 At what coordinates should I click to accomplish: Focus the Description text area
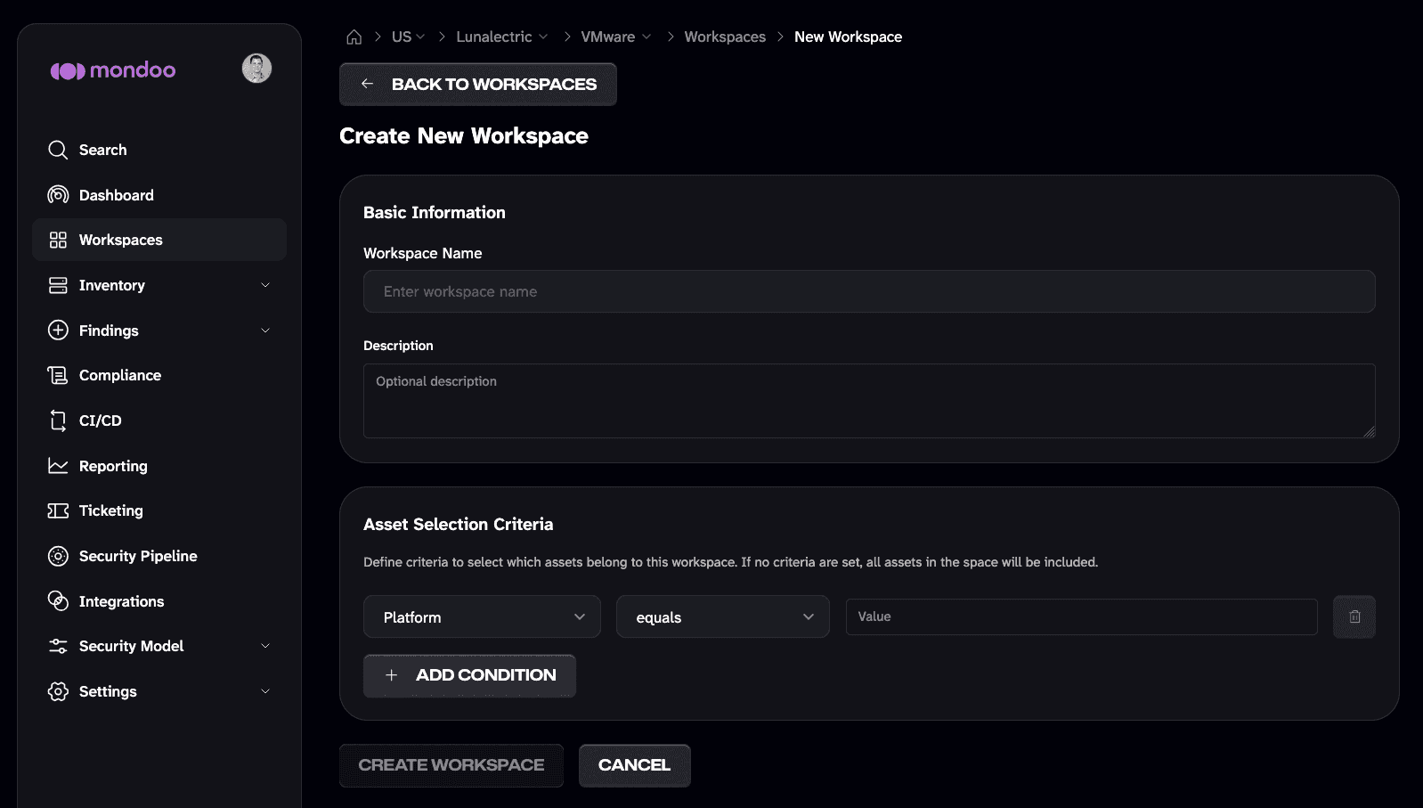coord(869,401)
